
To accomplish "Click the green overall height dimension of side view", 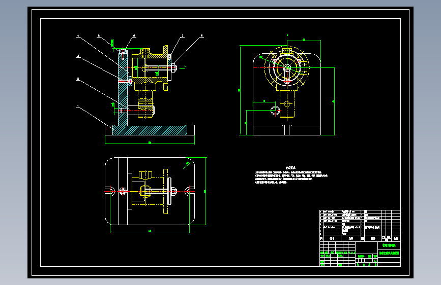I will click(240, 90).
